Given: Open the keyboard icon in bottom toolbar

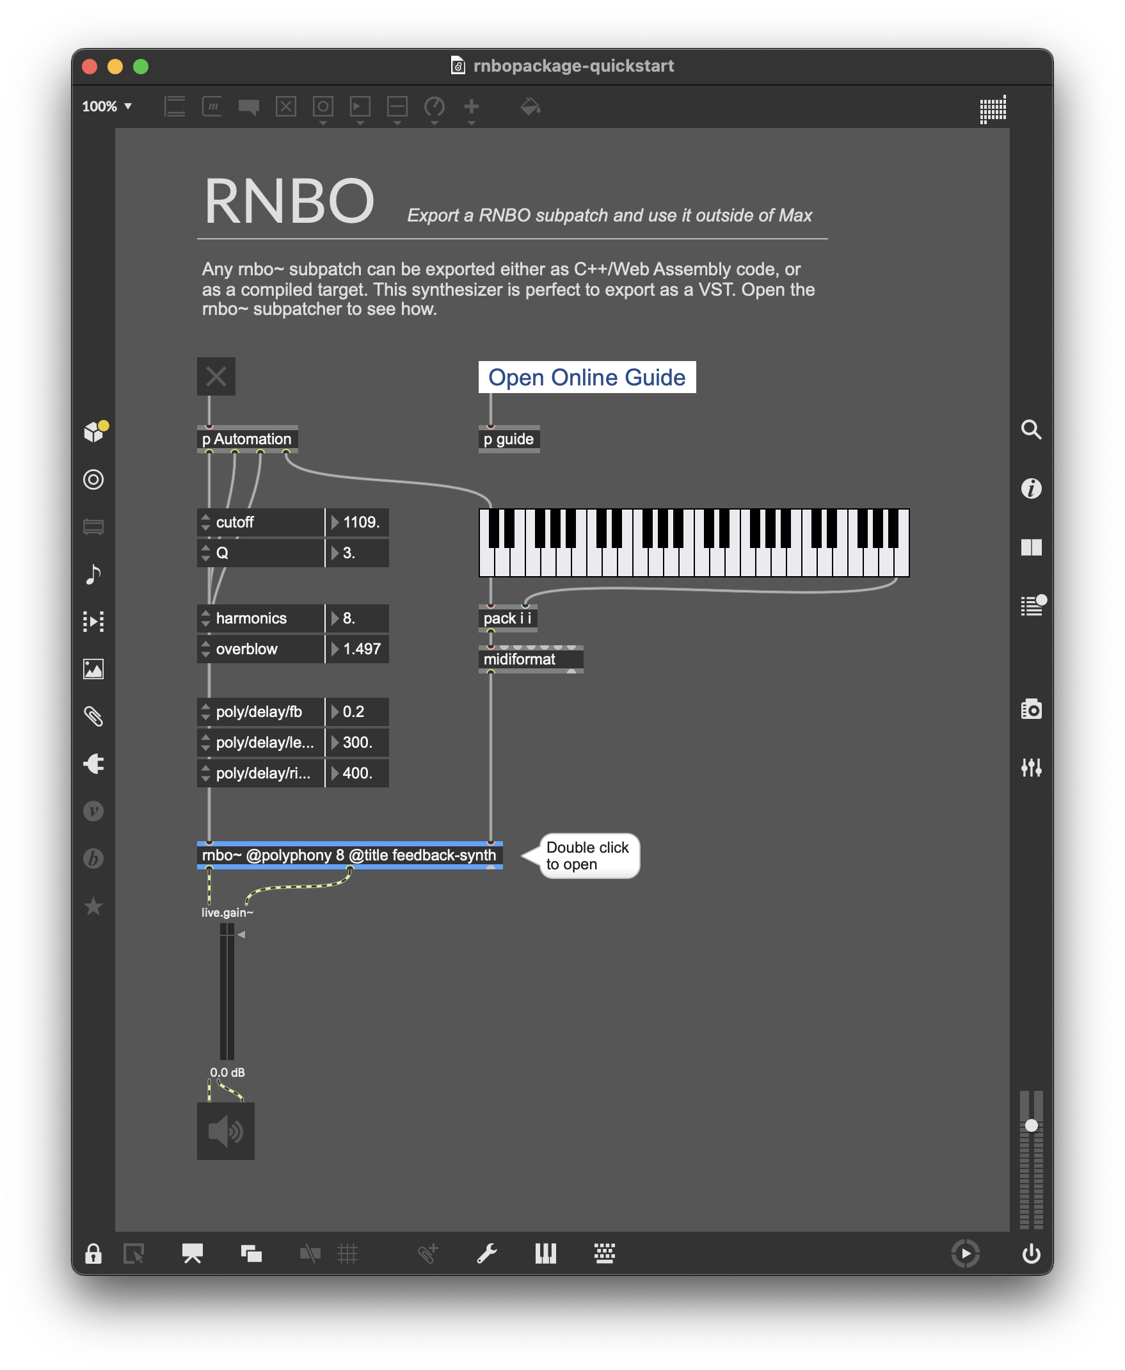Looking at the screenshot, I should (605, 1253).
